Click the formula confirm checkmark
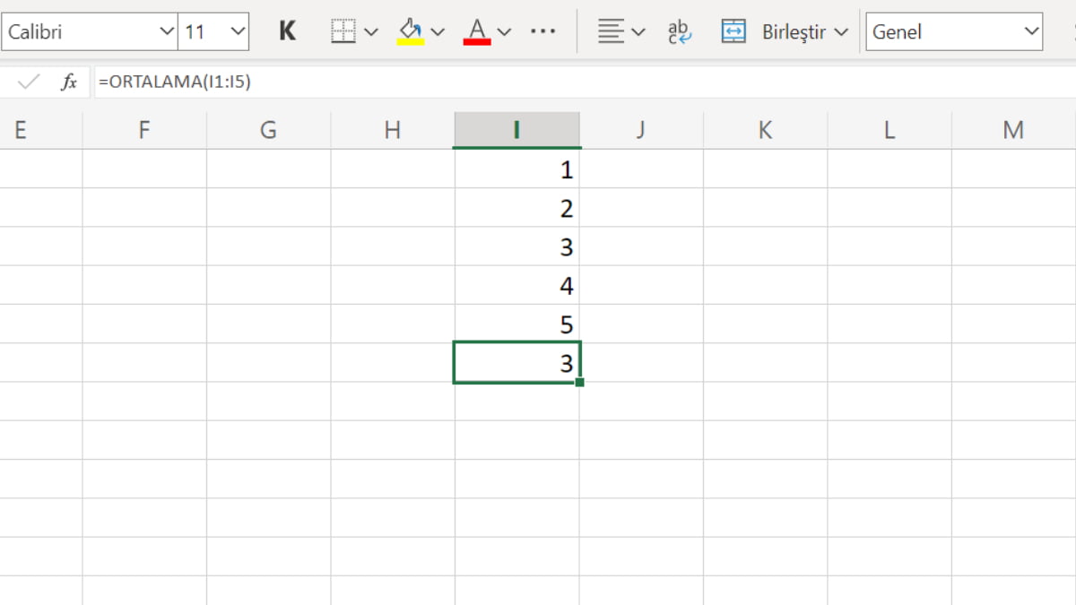This screenshot has height=605, width=1076. pyautogui.click(x=29, y=82)
